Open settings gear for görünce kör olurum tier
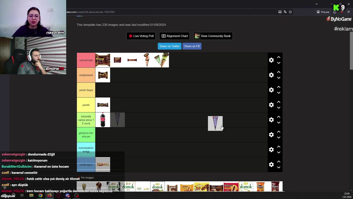The image size is (353, 199). pos(271,135)
